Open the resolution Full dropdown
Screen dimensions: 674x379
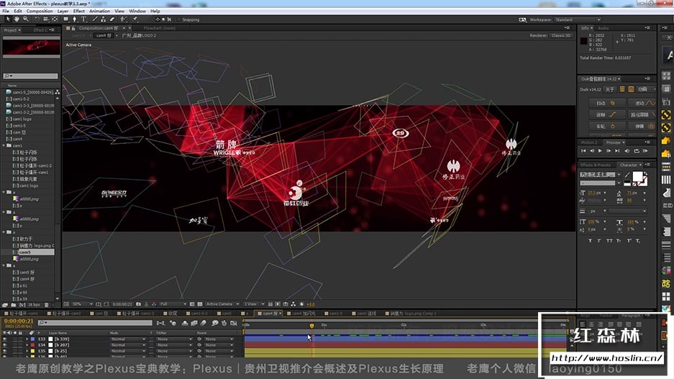(x=173, y=304)
